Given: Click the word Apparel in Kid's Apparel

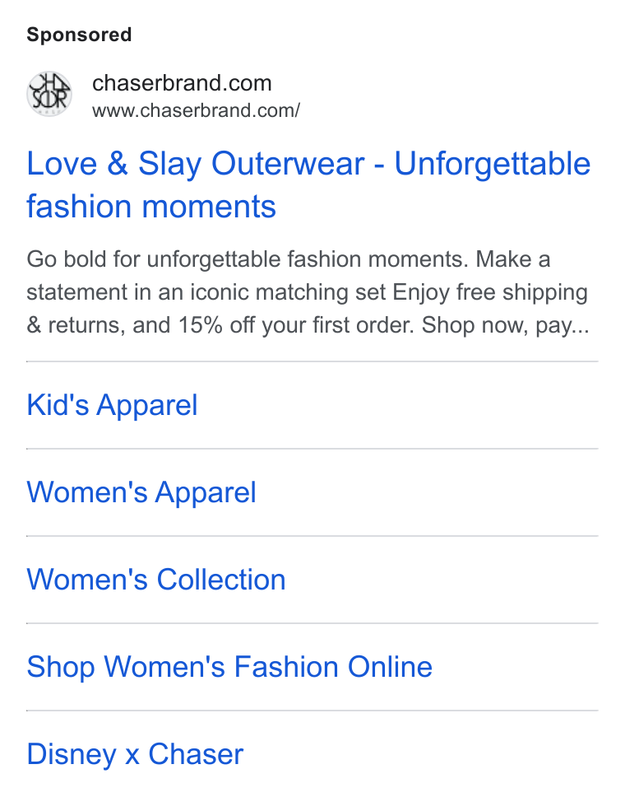Looking at the screenshot, I should click(x=147, y=407).
